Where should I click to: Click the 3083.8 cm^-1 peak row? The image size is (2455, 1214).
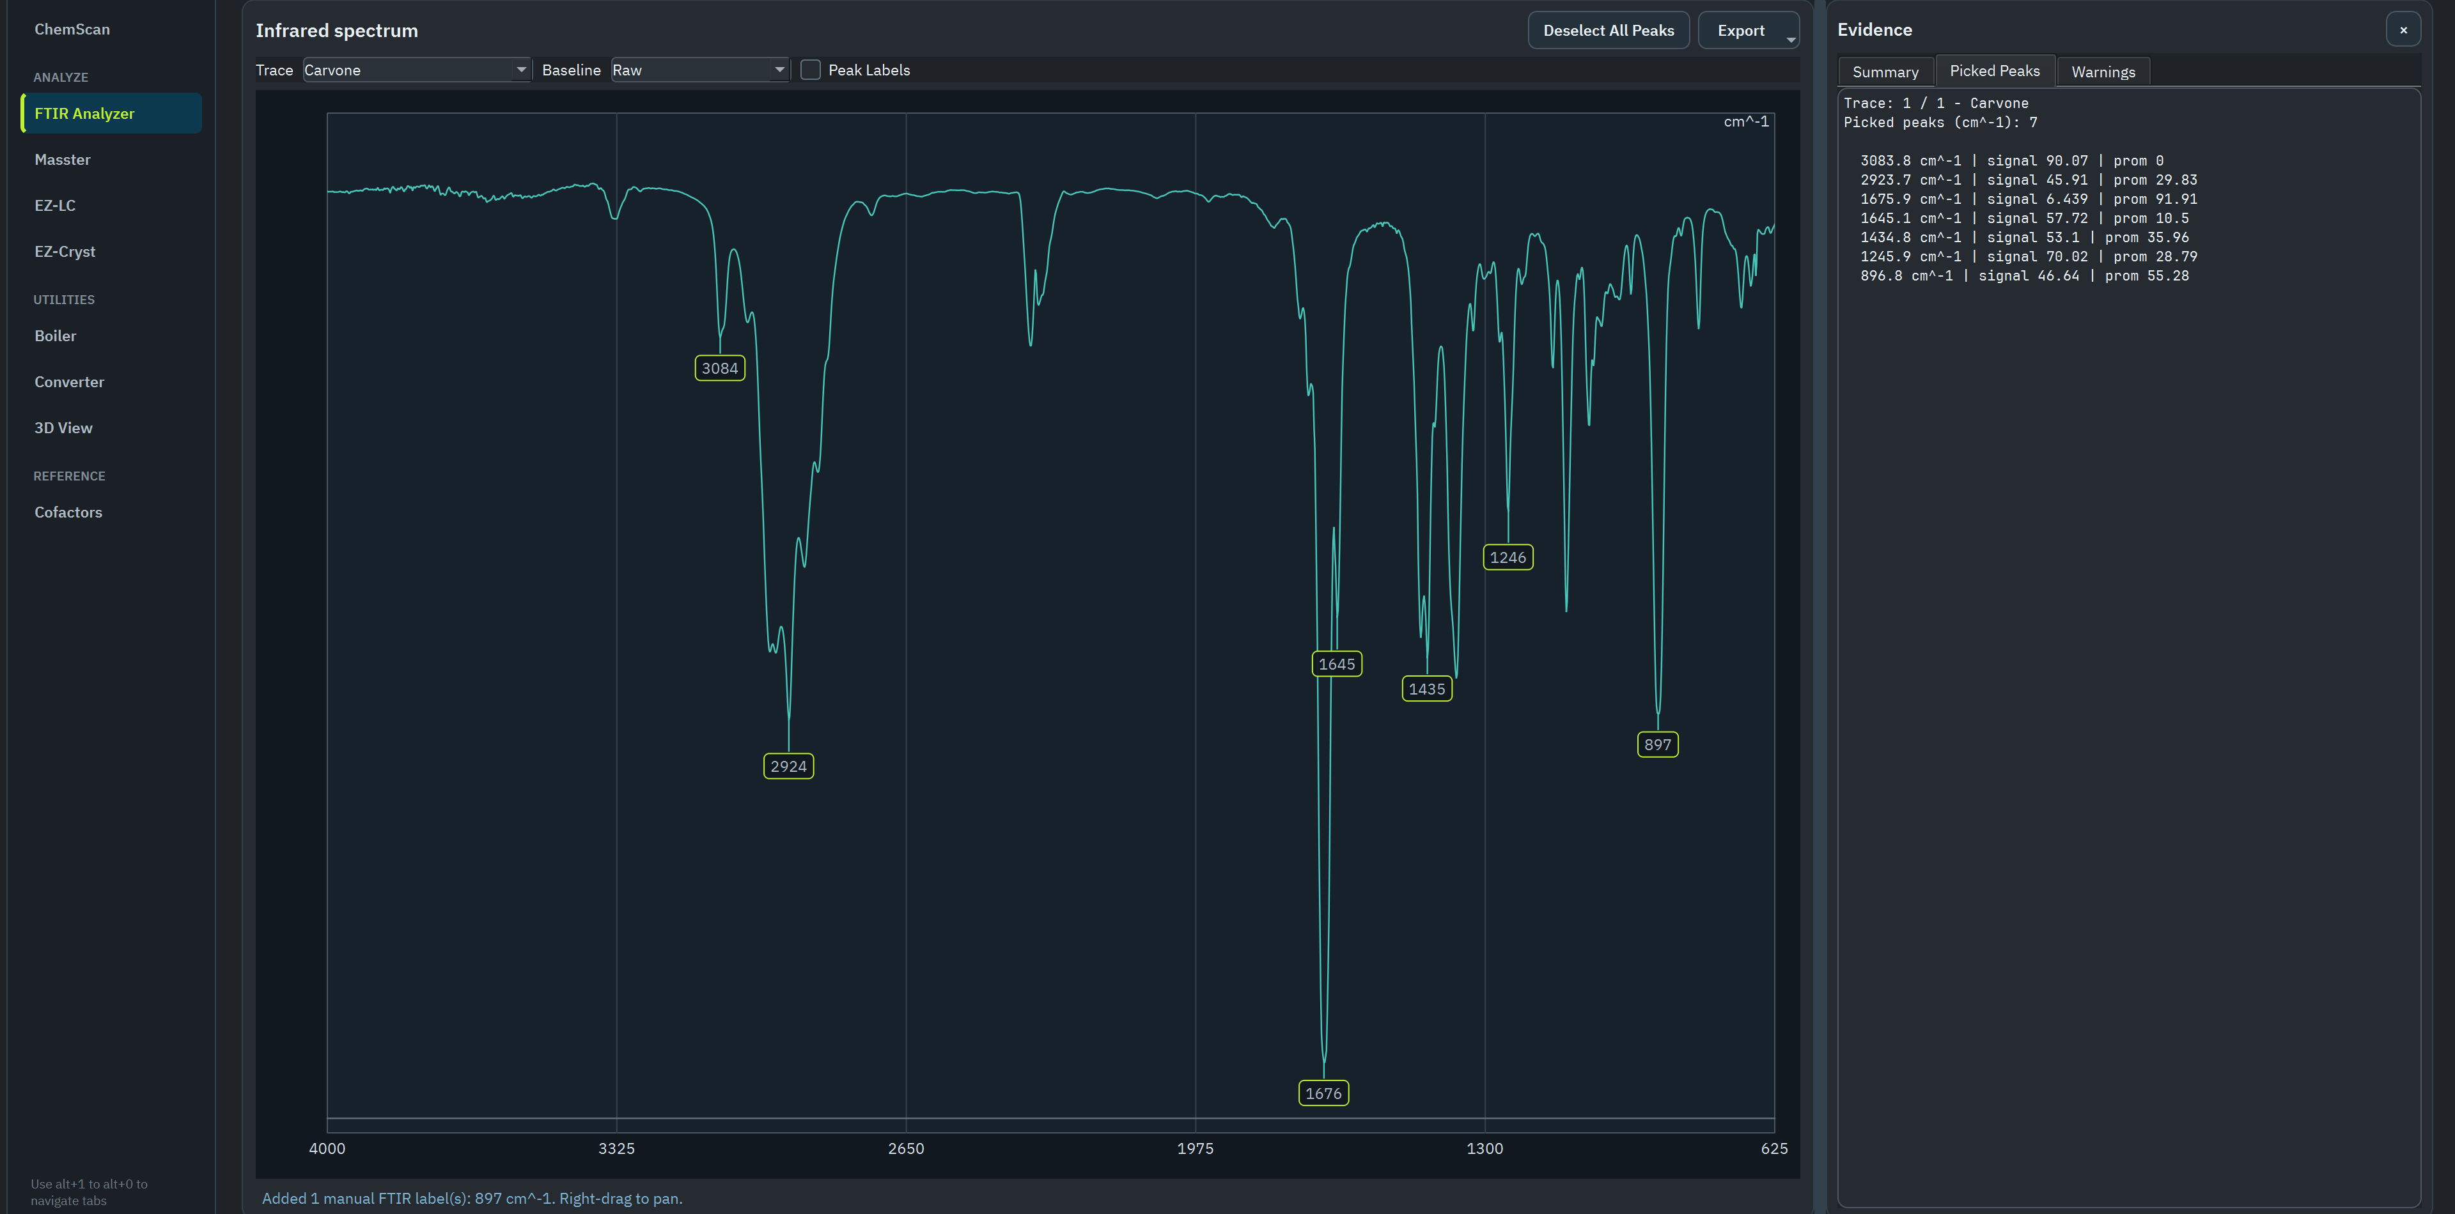[x=2011, y=161]
